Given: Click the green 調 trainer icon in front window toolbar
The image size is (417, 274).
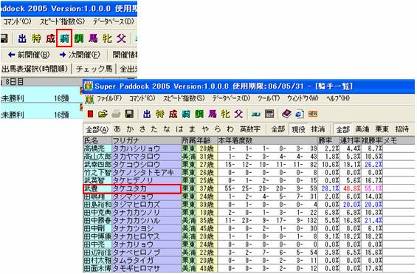Looking at the screenshot, I should click(x=199, y=114).
